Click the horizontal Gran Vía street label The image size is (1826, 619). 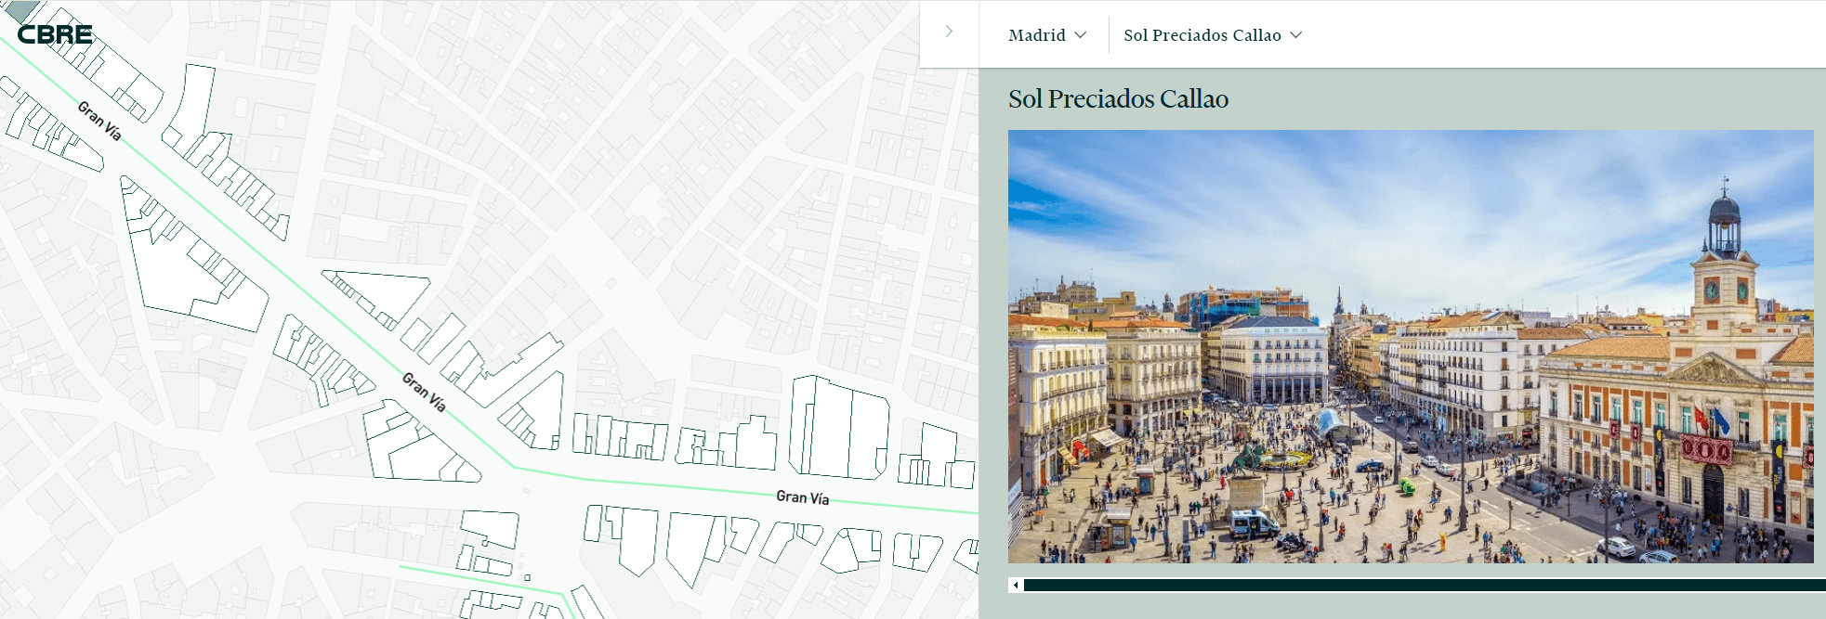(802, 497)
